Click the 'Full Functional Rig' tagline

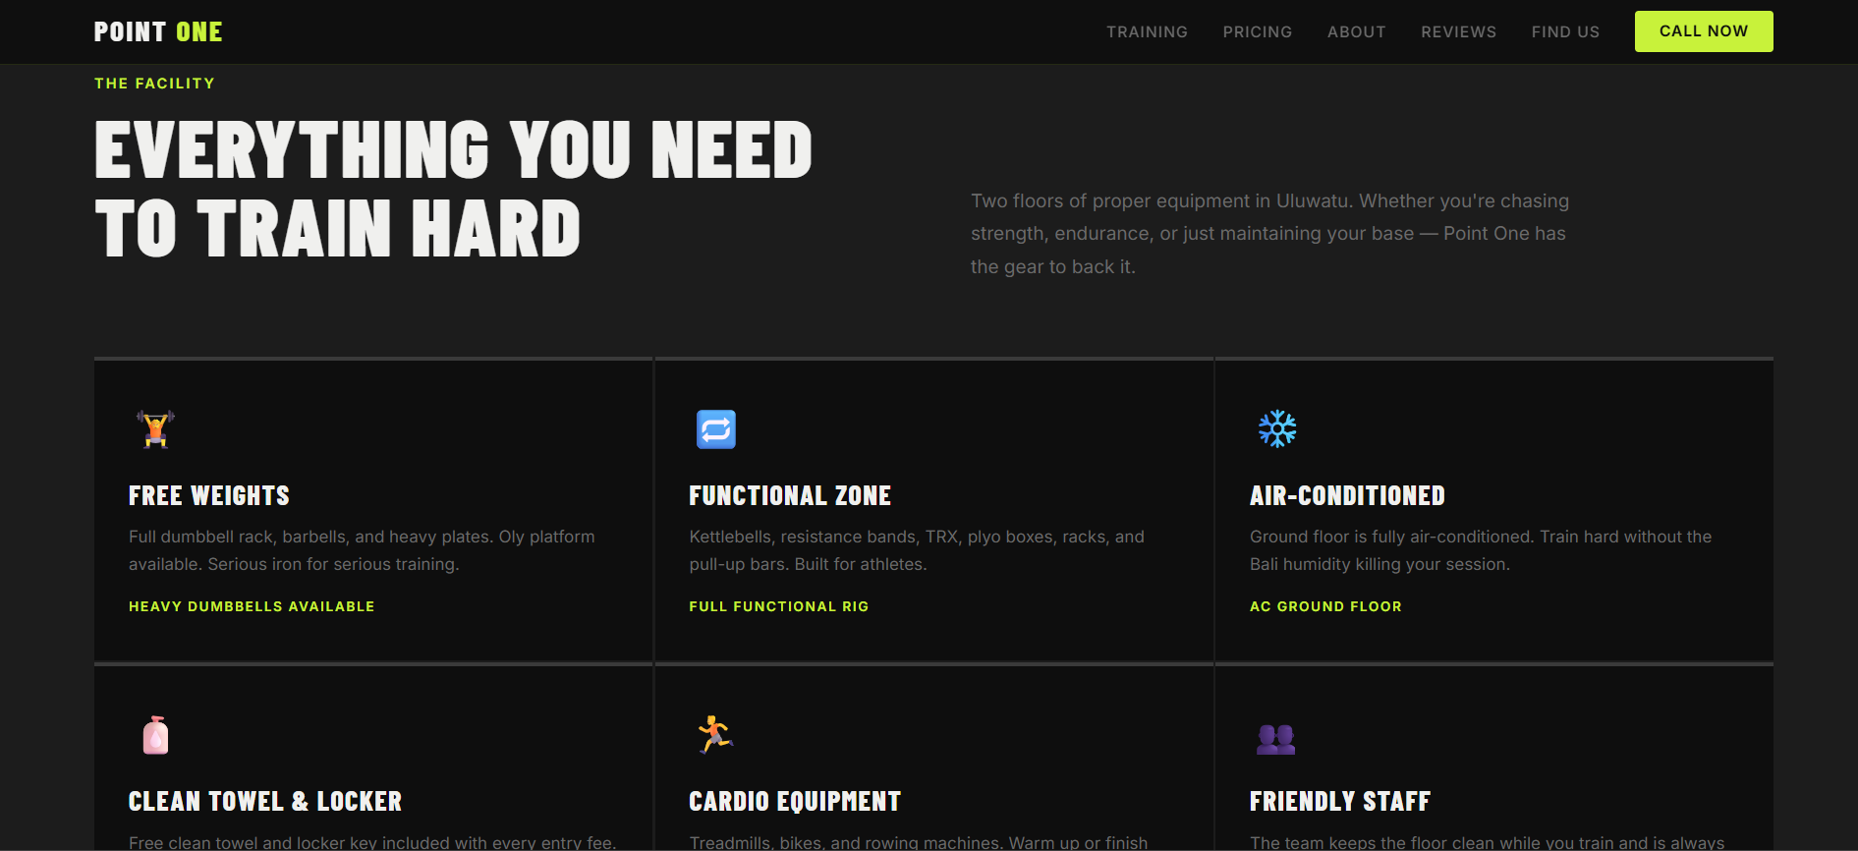tap(779, 606)
